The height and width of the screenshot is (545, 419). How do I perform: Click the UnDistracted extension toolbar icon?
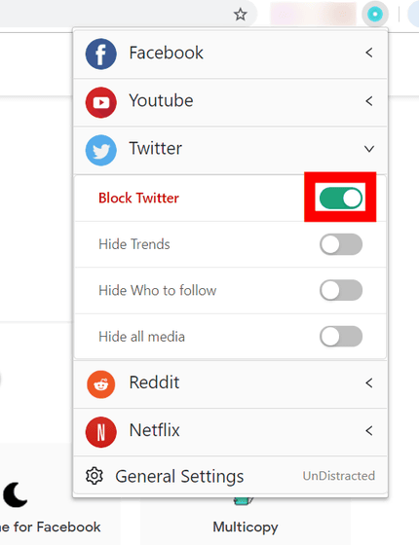375,15
